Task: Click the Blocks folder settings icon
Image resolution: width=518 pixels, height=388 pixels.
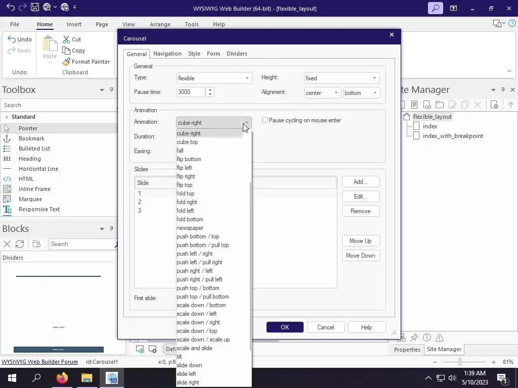Action: click(x=36, y=244)
